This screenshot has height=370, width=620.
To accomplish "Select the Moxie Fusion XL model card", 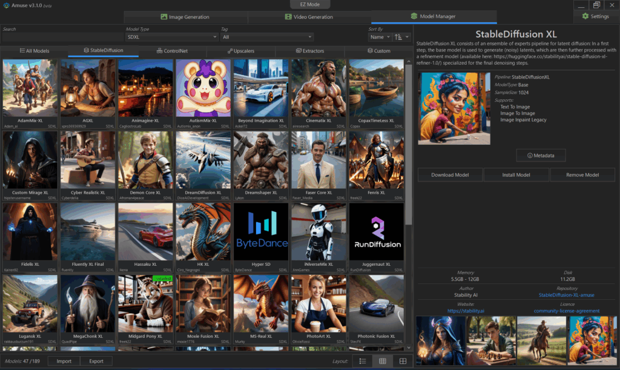I will click(x=203, y=309).
